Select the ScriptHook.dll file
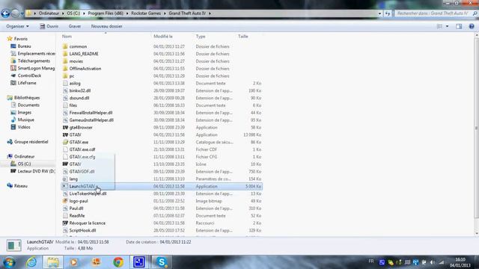Screen dimensions: 479x269 (x=82, y=230)
